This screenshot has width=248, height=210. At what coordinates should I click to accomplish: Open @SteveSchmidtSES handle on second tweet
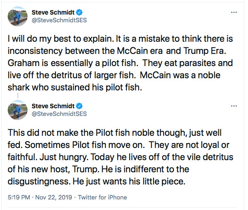[59, 114]
